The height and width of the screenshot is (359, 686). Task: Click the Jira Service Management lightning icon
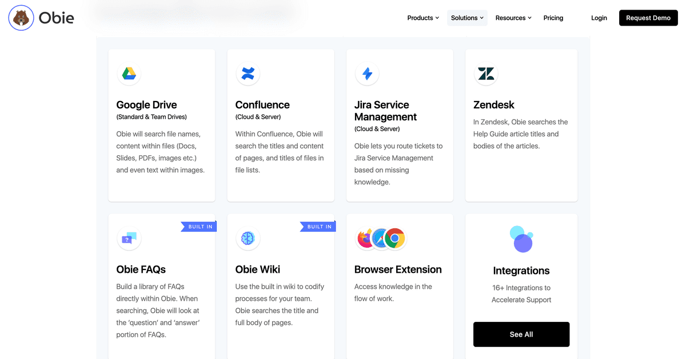367,74
